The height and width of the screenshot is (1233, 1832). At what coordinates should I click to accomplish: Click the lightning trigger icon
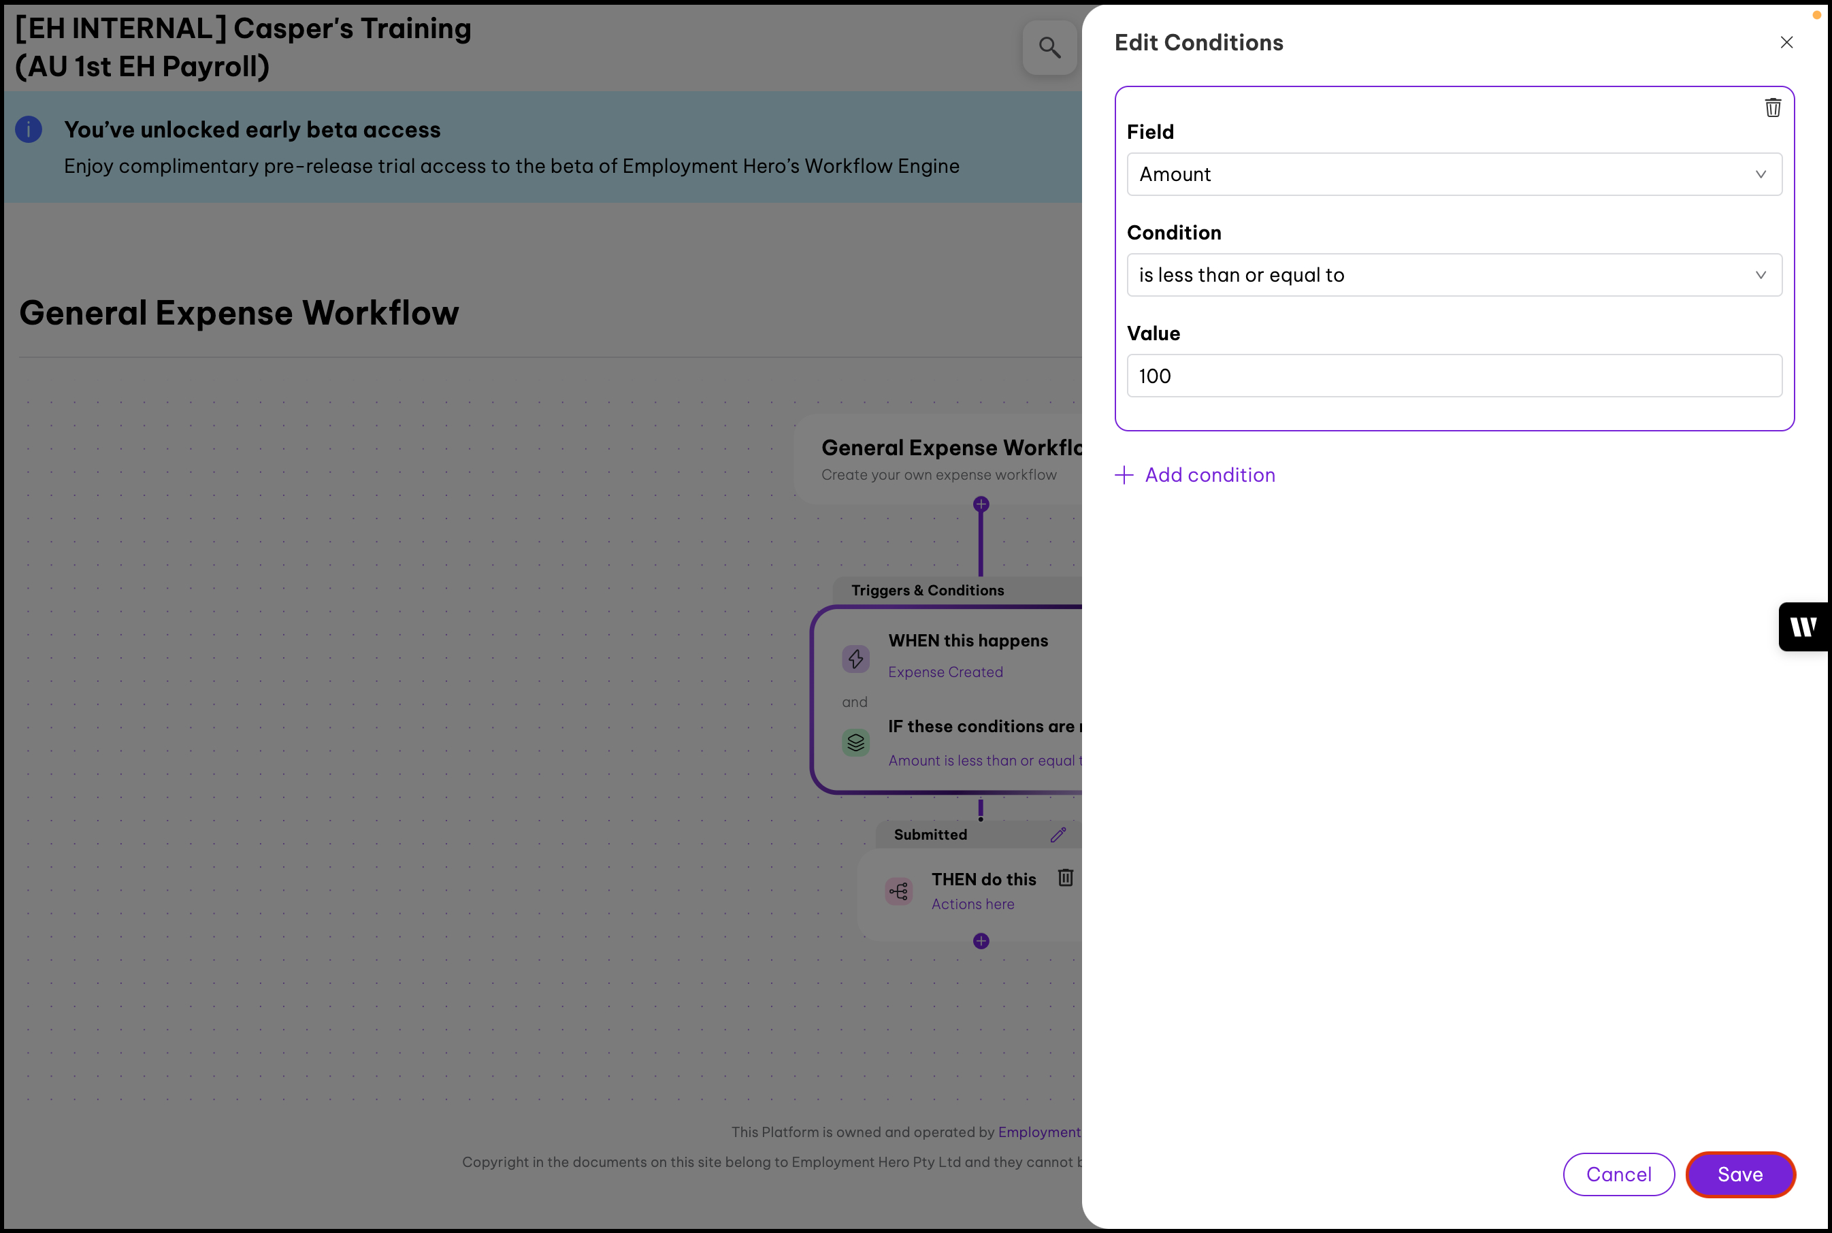855,659
